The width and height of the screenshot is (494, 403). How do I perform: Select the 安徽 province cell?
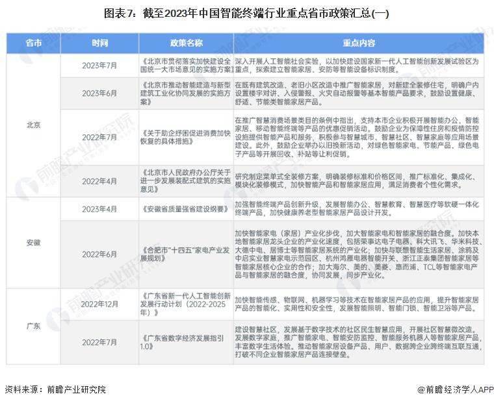pyautogui.click(x=34, y=242)
